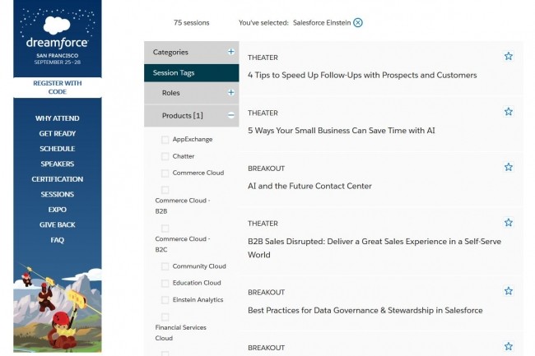Open the Get Ready menu item
535x356 pixels.
tap(58, 133)
